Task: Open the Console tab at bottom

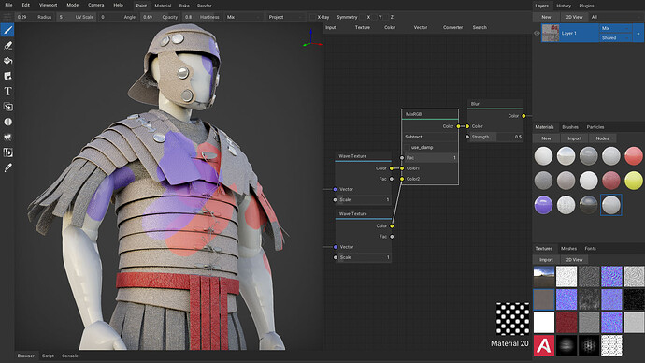Action: click(70, 356)
